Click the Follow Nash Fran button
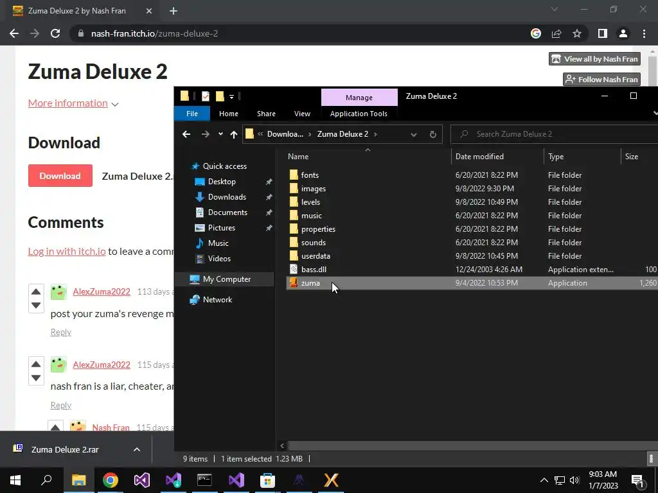Viewport: 658px width, 493px height. (601, 79)
